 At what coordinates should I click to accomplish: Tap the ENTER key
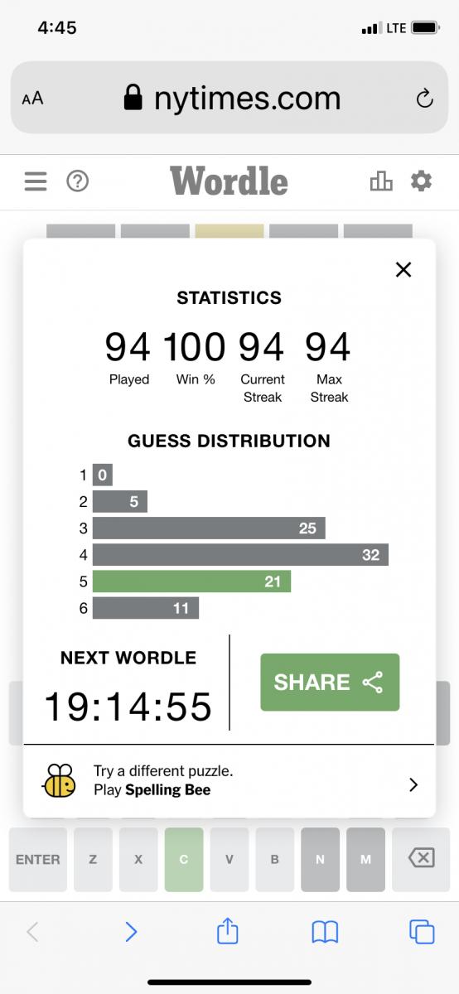point(37,860)
